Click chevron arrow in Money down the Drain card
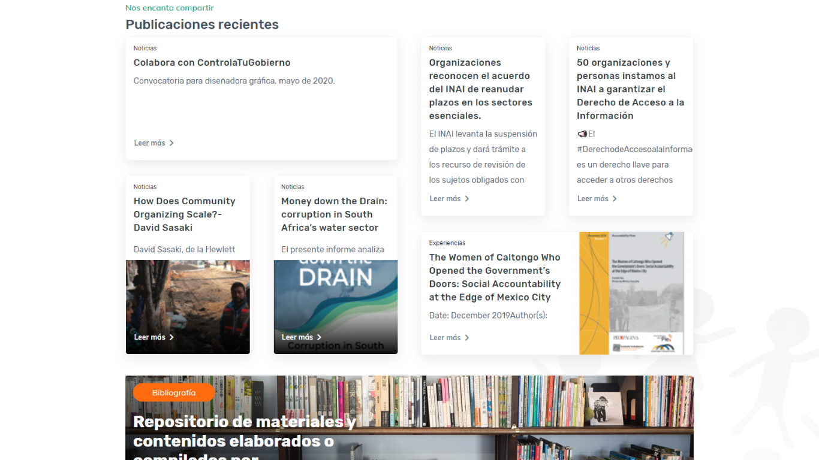 click(319, 337)
